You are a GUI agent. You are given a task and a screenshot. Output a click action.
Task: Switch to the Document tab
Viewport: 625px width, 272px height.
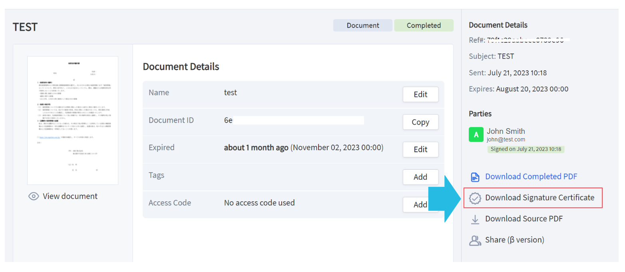[x=362, y=25]
